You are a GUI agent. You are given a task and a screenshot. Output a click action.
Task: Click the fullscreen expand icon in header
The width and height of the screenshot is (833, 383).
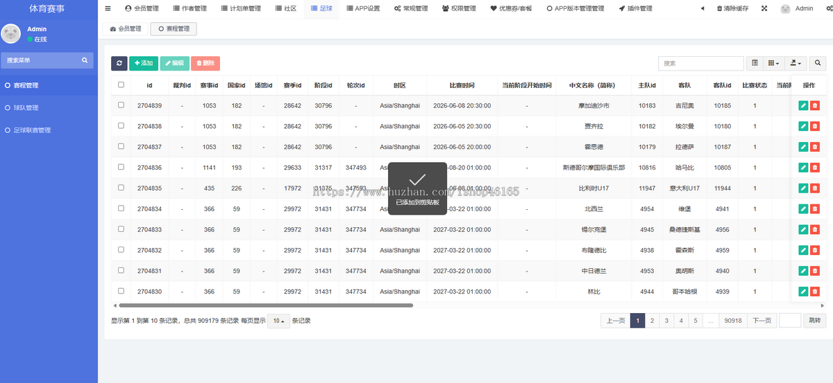pyautogui.click(x=764, y=8)
